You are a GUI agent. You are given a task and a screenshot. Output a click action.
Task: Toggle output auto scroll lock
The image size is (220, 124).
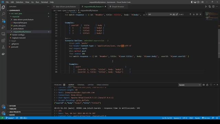point(207,85)
